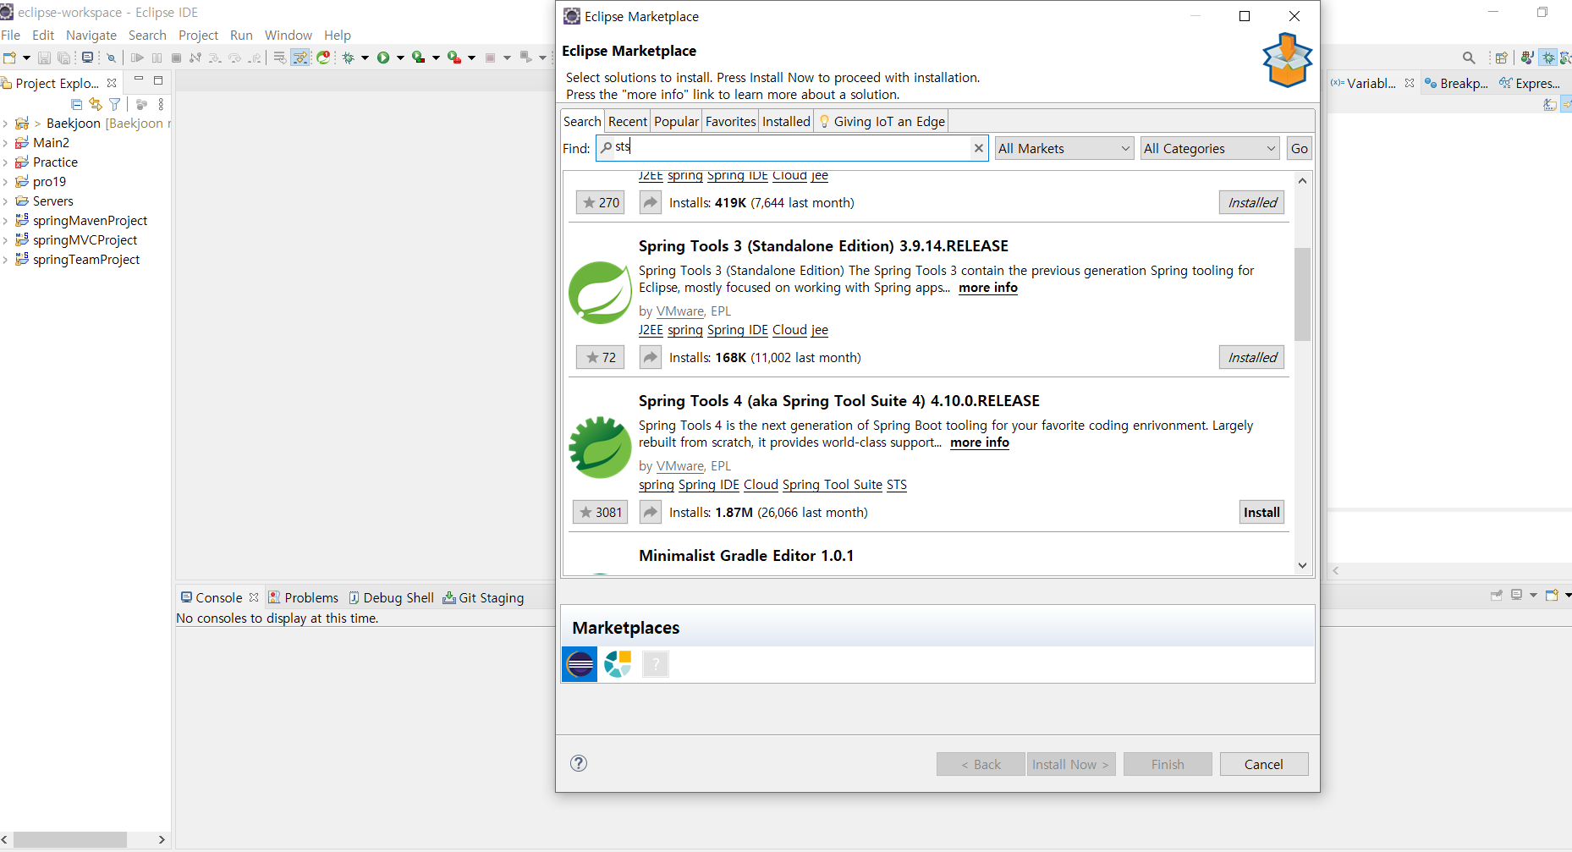Open the All Markets dropdown

click(x=1064, y=148)
